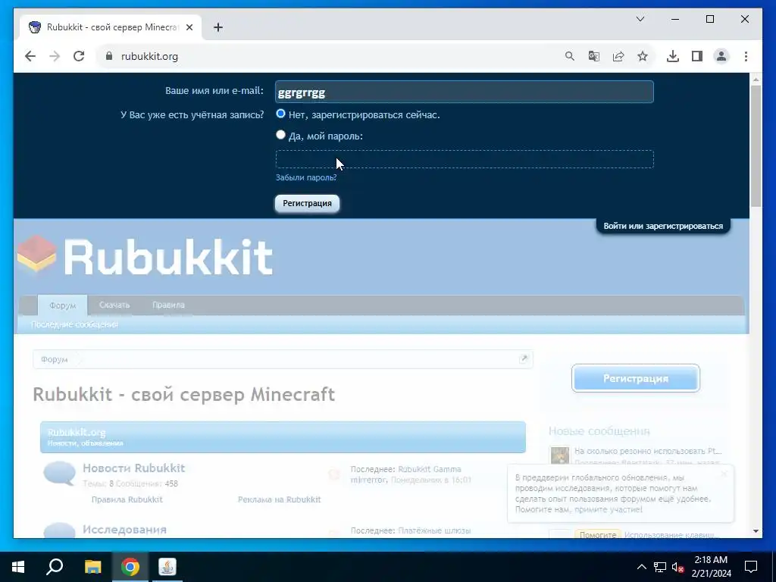This screenshot has height=582, width=776.
Task: Open user 'mitrerror' profile link
Action: click(x=369, y=480)
